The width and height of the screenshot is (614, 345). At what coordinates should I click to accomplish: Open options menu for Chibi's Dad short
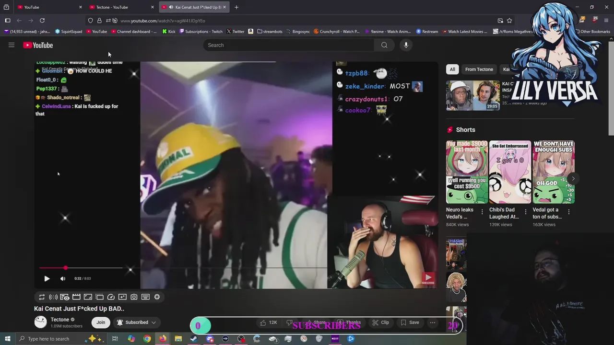[x=525, y=212]
